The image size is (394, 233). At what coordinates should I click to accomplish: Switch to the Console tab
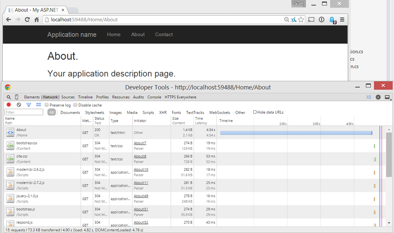coord(154,97)
